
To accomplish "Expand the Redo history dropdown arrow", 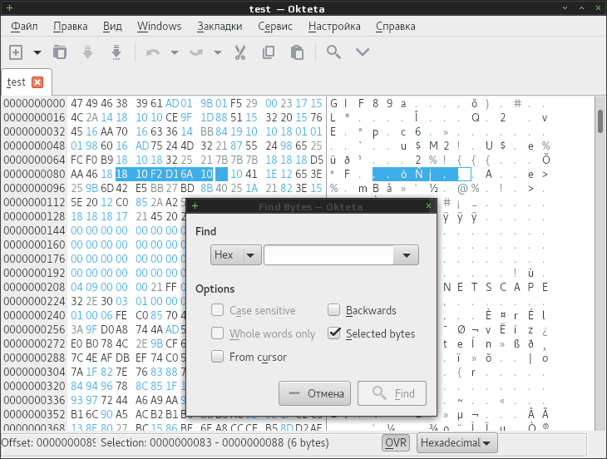I will pos(218,52).
